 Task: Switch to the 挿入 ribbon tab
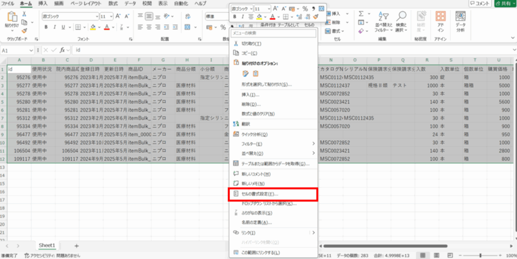pos(43,4)
